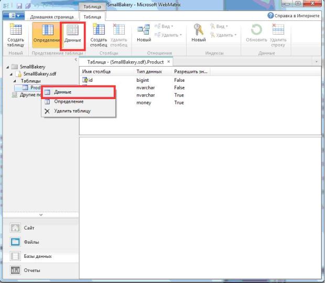
Task: Select the Таблица - (SmallBakery.sdf).Product document tab
Action: click(125, 62)
